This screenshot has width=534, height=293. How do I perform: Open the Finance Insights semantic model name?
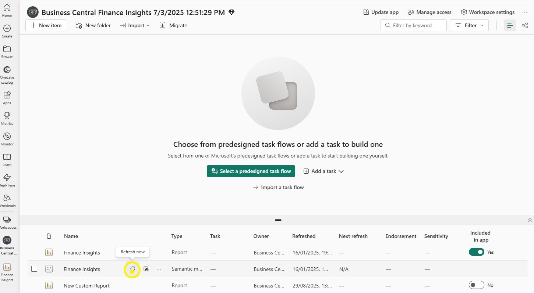[82, 269]
